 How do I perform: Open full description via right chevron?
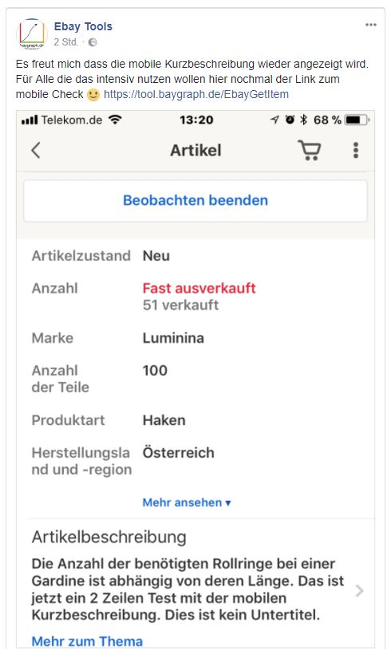[360, 590]
